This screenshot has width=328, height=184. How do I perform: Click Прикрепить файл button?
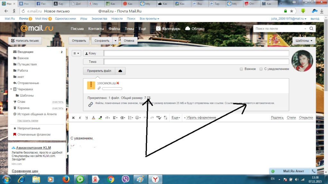click(99, 71)
